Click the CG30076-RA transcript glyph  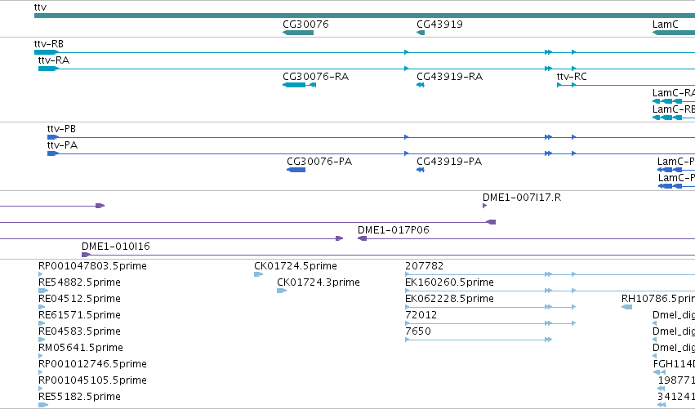coord(299,85)
